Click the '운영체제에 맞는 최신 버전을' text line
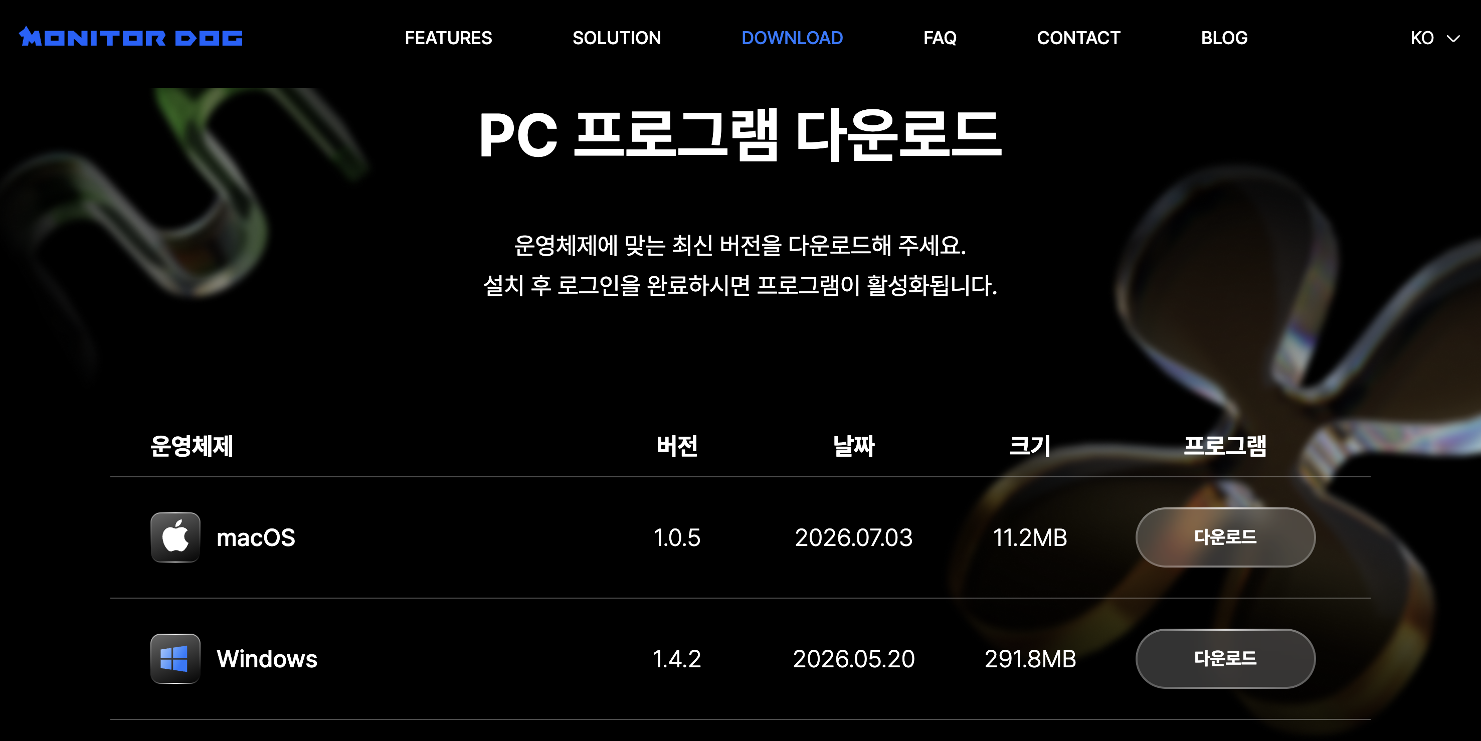 pyautogui.click(x=741, y=246)
